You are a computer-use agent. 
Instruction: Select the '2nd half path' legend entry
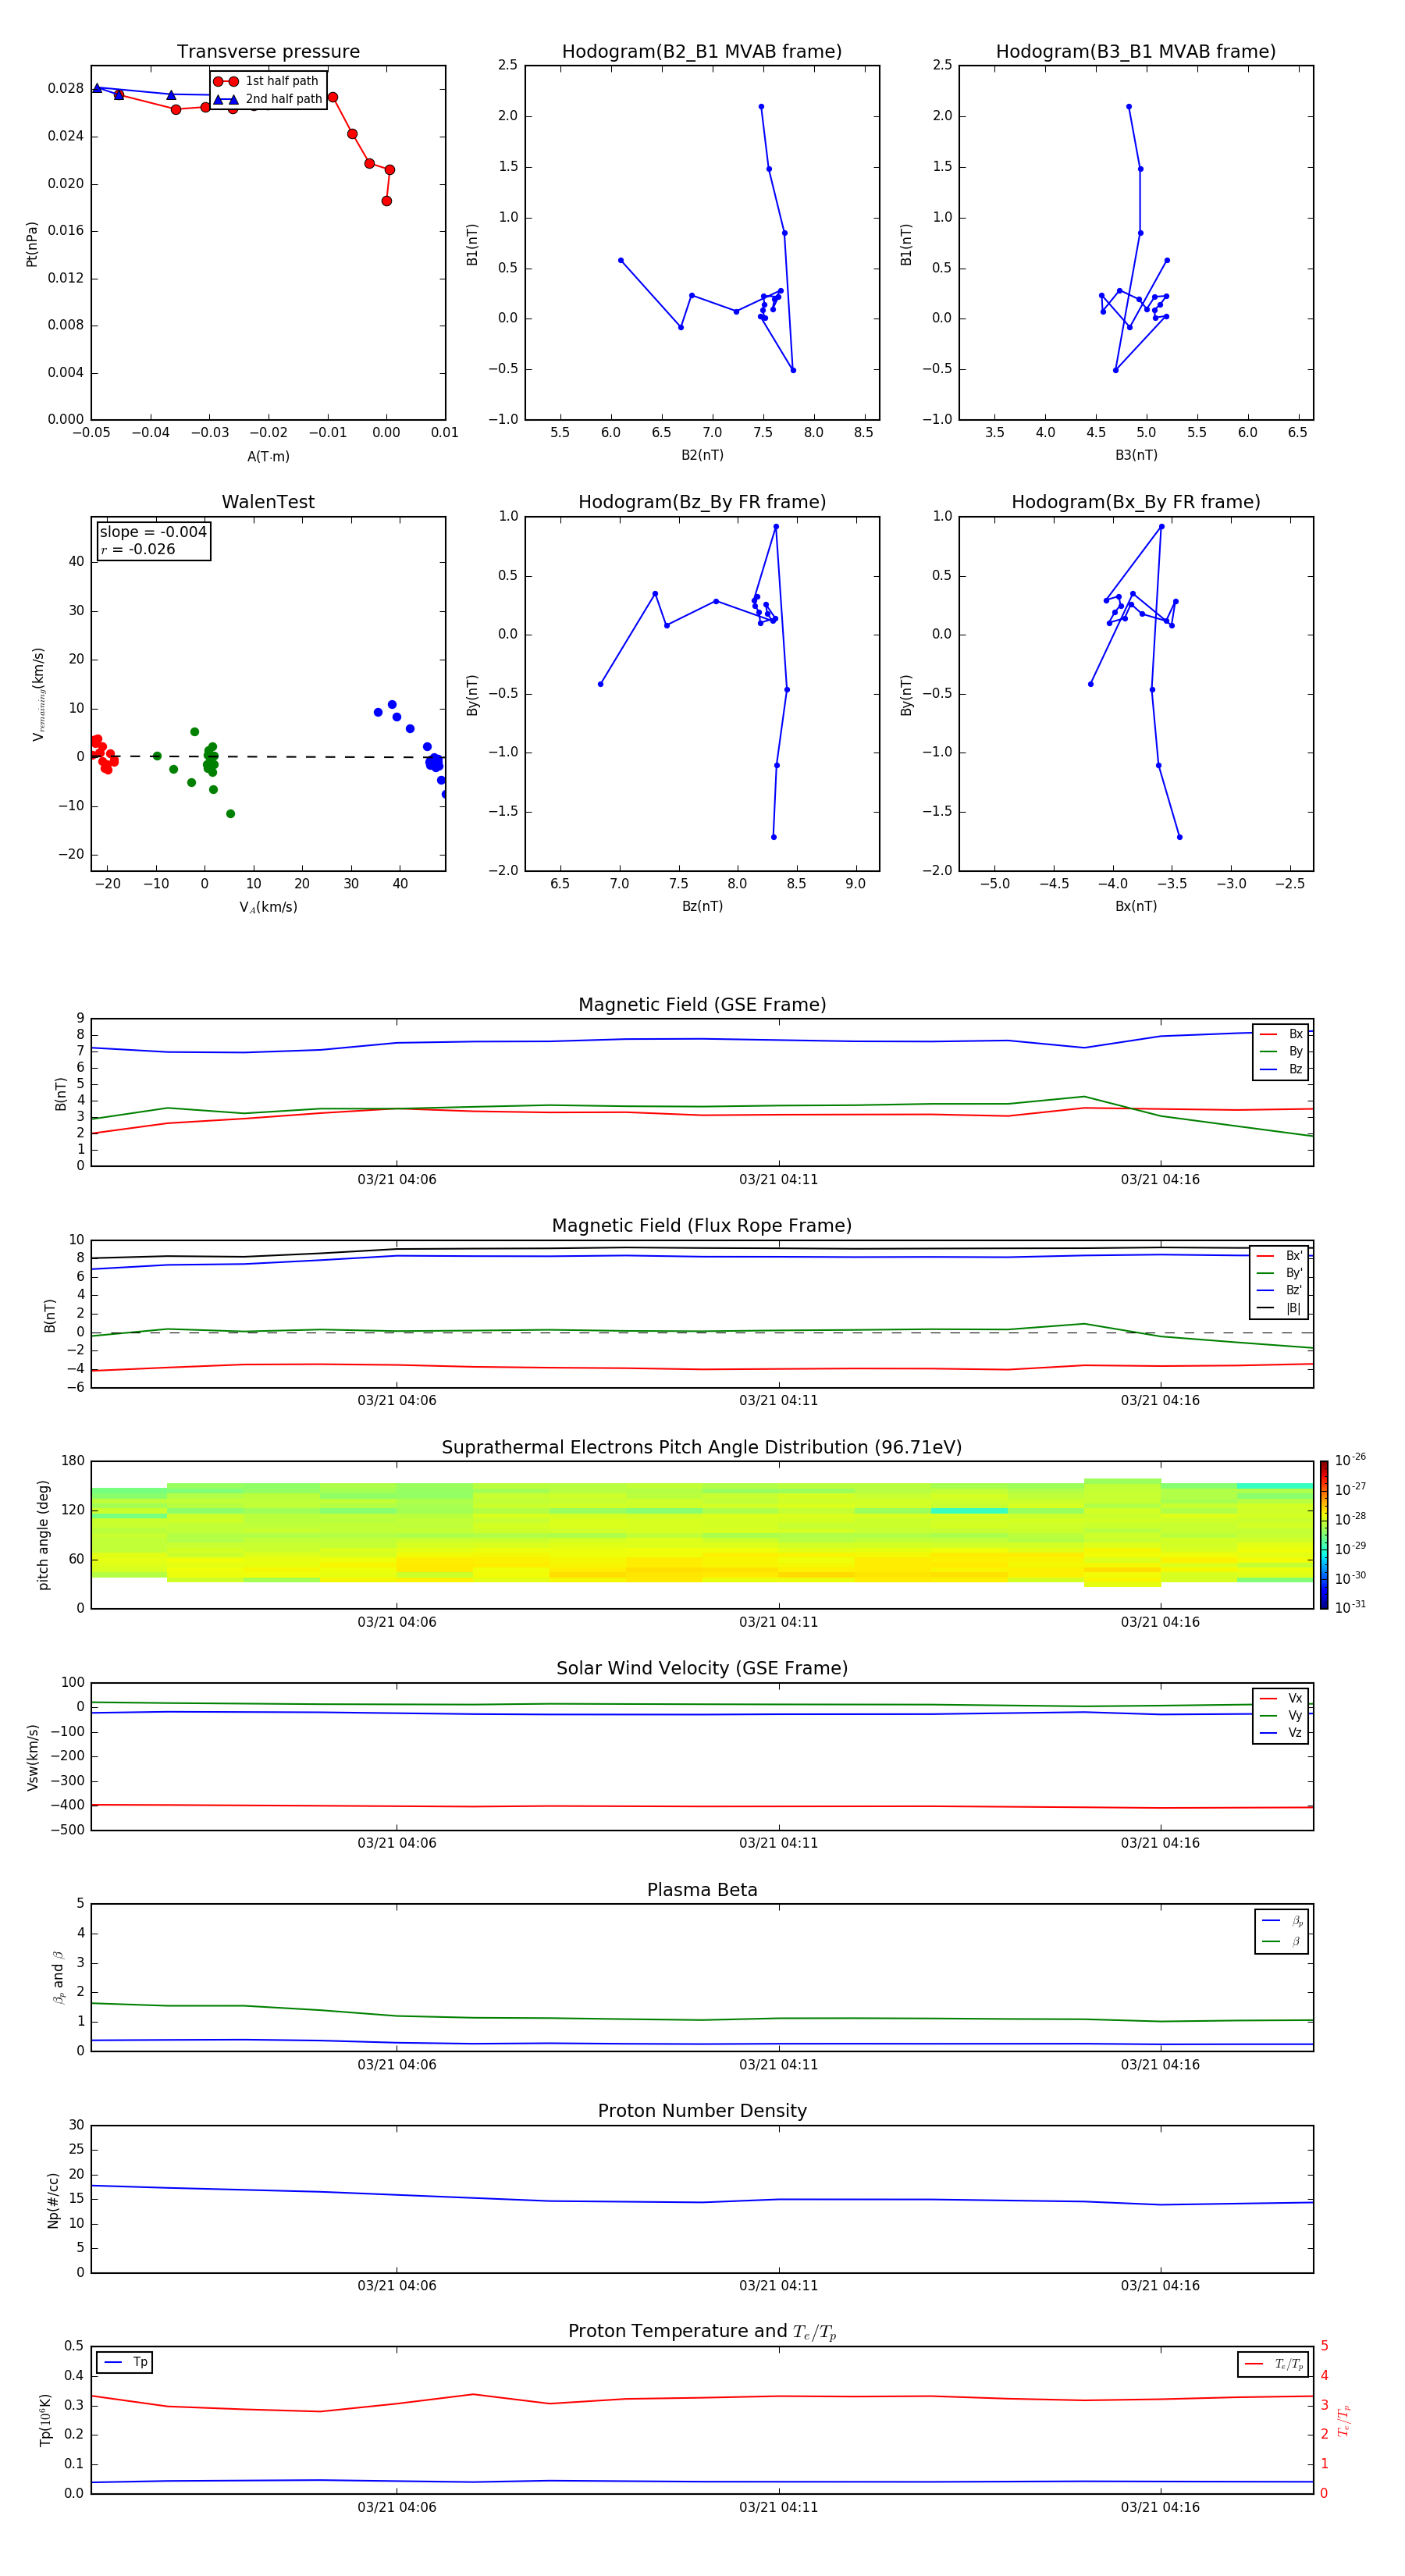coord(267,99)
